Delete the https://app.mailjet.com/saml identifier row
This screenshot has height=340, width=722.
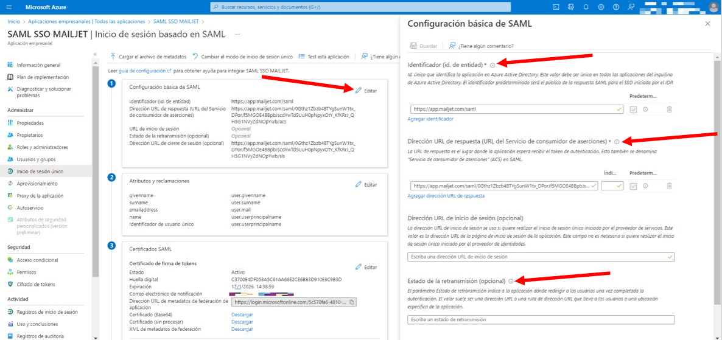click(669, 109)
